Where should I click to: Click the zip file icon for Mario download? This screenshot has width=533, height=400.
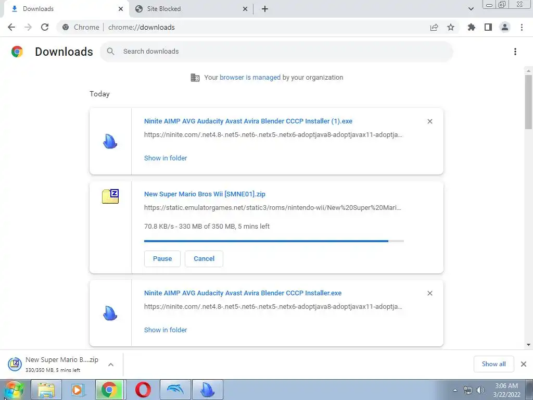pos(110,196)
